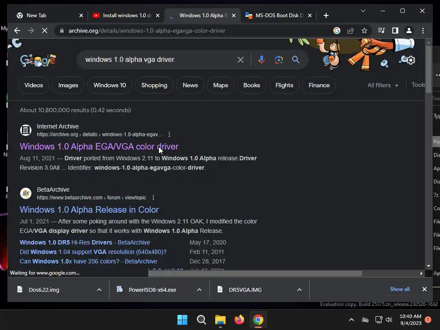Screen dimensions: 440x330
Task: Open the media control icon in toolbar
Action: tap(382, 31)
